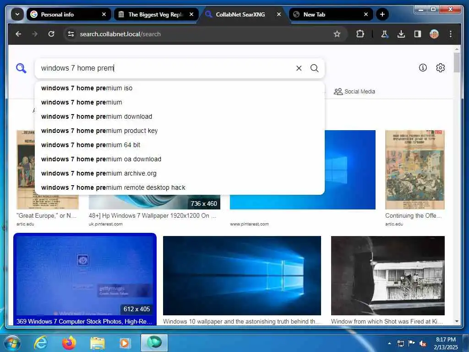The height and width of the screenshot is (352, 469).
Task: Switch to the Personal info tab
Action: [69, 14]
